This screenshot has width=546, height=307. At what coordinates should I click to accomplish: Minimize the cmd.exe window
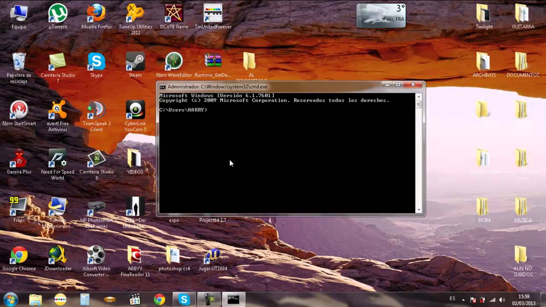pos(387,85)
